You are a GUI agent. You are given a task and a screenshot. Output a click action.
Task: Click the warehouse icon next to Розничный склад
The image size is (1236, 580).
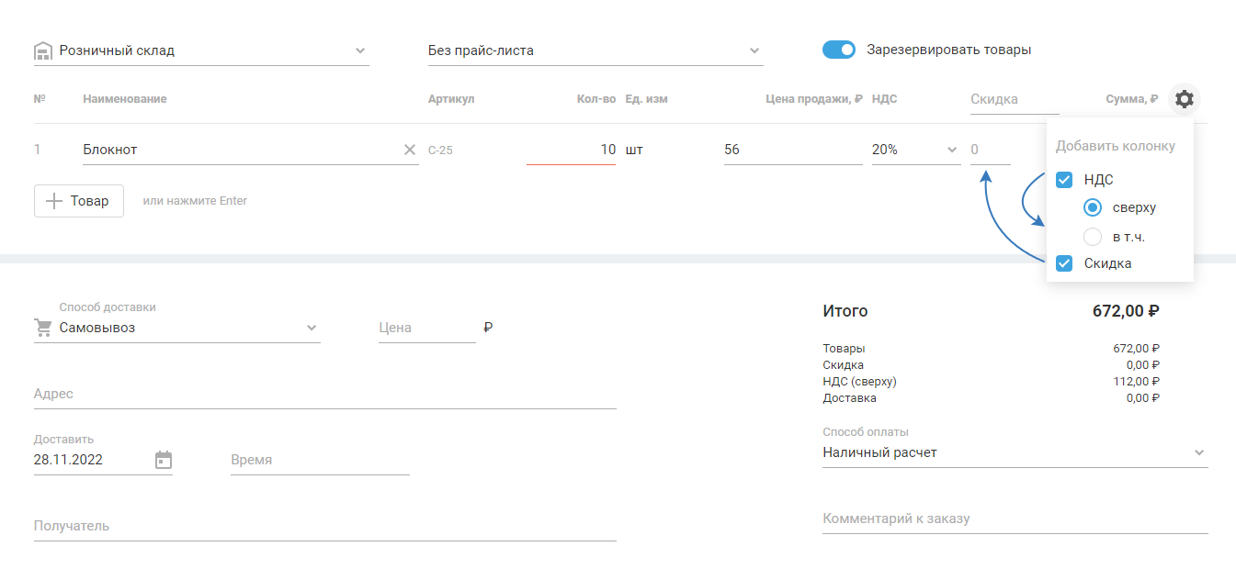pos(43,50)
